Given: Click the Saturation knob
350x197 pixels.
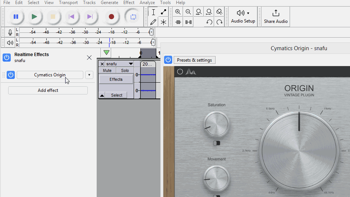Looking at the screenshot, I should [x=217, y=124].
